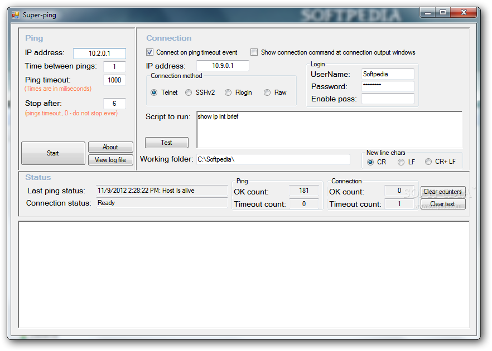This screenshot has width=492, height=351.
Task: Reset stats with Clear counters
Action: 443,192
